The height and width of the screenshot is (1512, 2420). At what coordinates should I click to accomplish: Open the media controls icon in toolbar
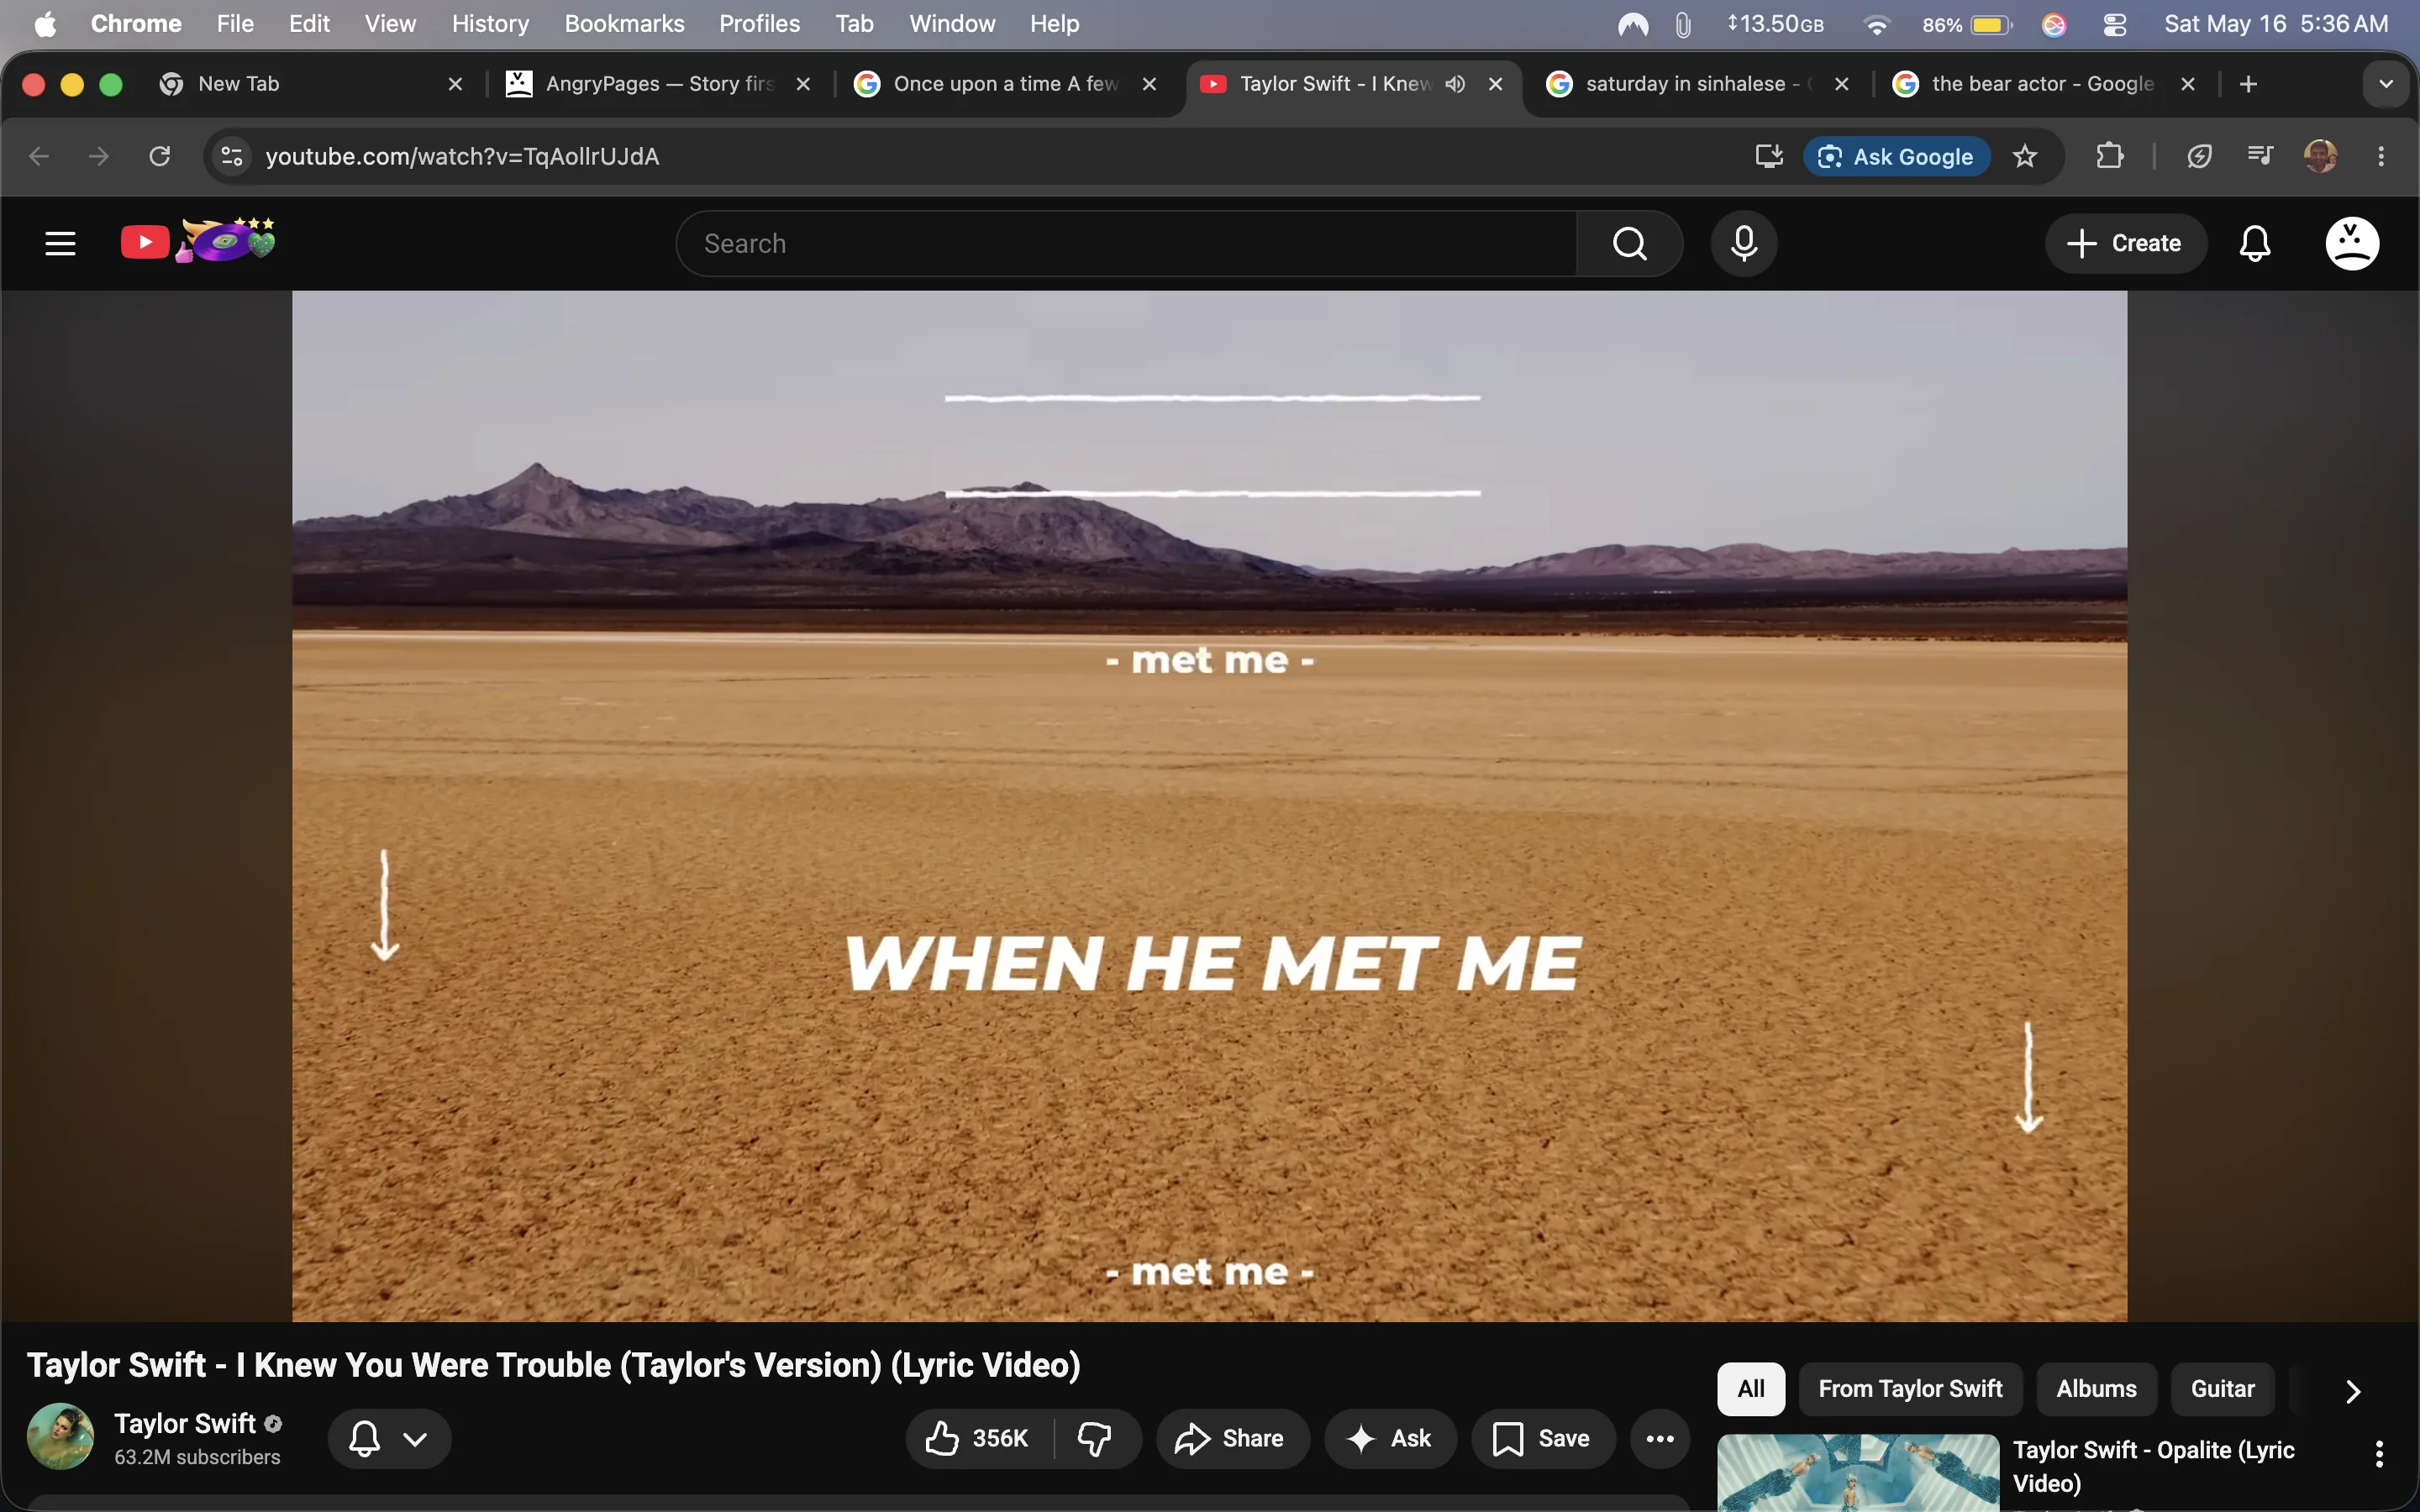pos(2260,156)
